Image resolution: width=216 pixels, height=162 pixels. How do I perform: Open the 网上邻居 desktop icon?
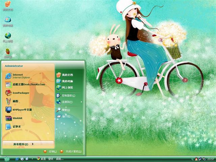coord(8,37)
